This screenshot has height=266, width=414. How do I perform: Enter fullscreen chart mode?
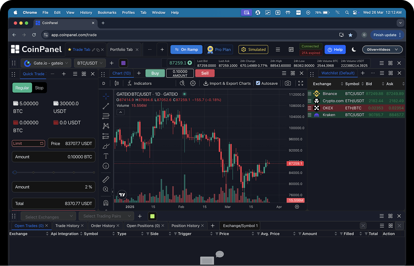(301, 83)
